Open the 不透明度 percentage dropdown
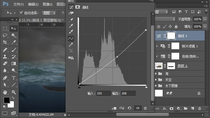The width and height of the screenshot is (210, 118). point(204,19)
